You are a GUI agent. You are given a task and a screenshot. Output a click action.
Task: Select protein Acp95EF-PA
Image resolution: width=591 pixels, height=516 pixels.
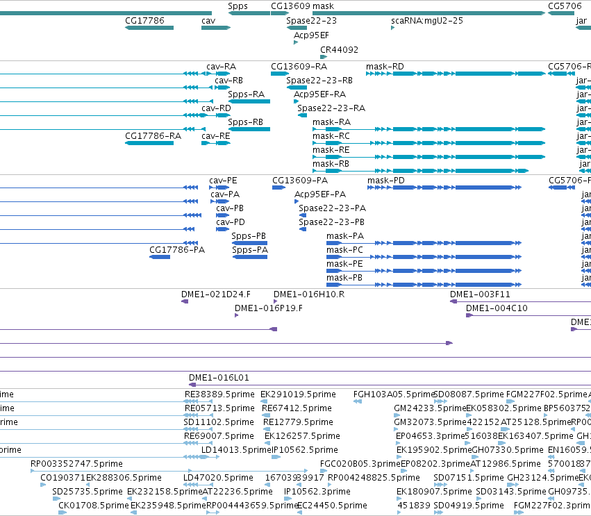(x=320, y=194)
